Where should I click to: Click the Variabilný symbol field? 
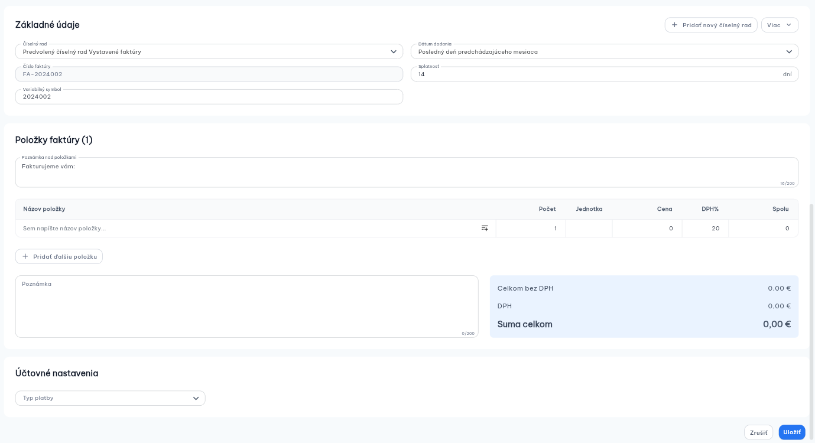pyautogui.click(x=209, y=96)
